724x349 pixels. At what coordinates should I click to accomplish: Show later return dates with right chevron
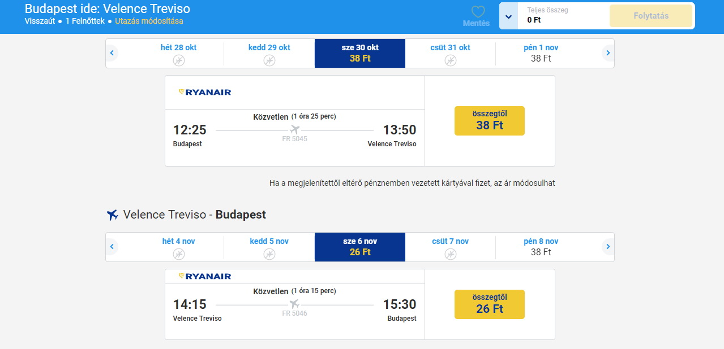(x=608, y=247)
